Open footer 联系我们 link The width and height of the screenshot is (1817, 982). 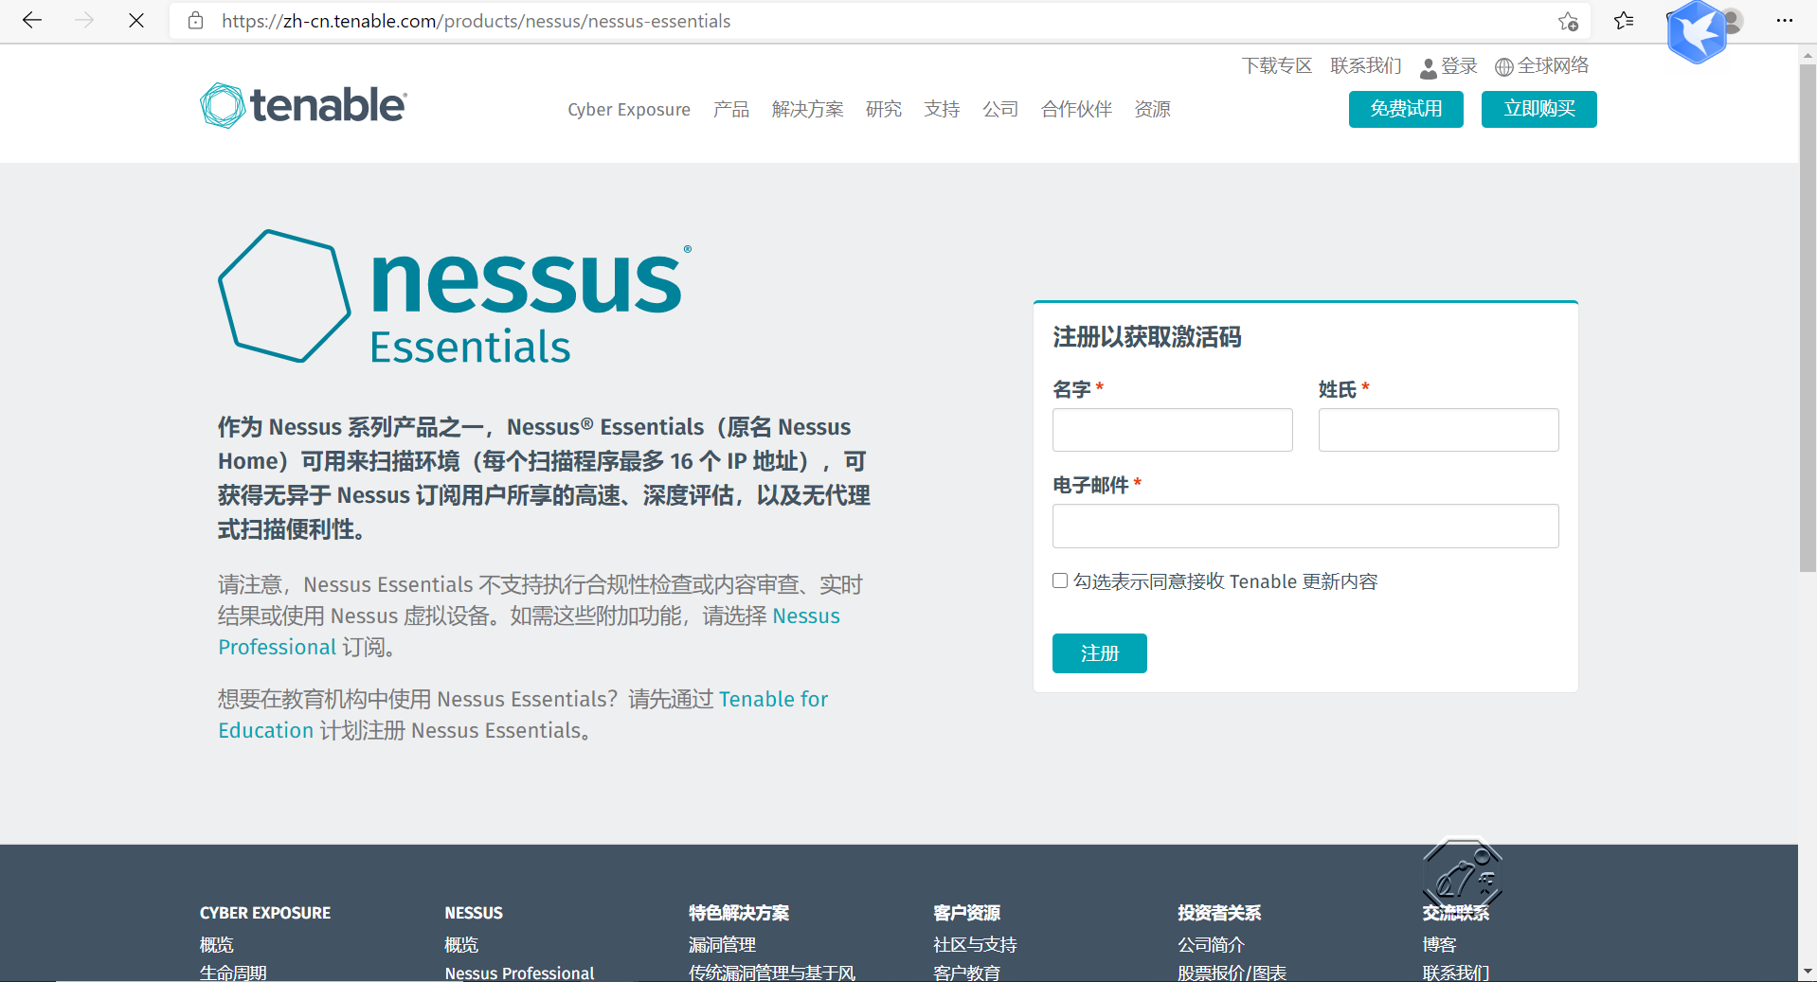click(x=1455, y=973)
